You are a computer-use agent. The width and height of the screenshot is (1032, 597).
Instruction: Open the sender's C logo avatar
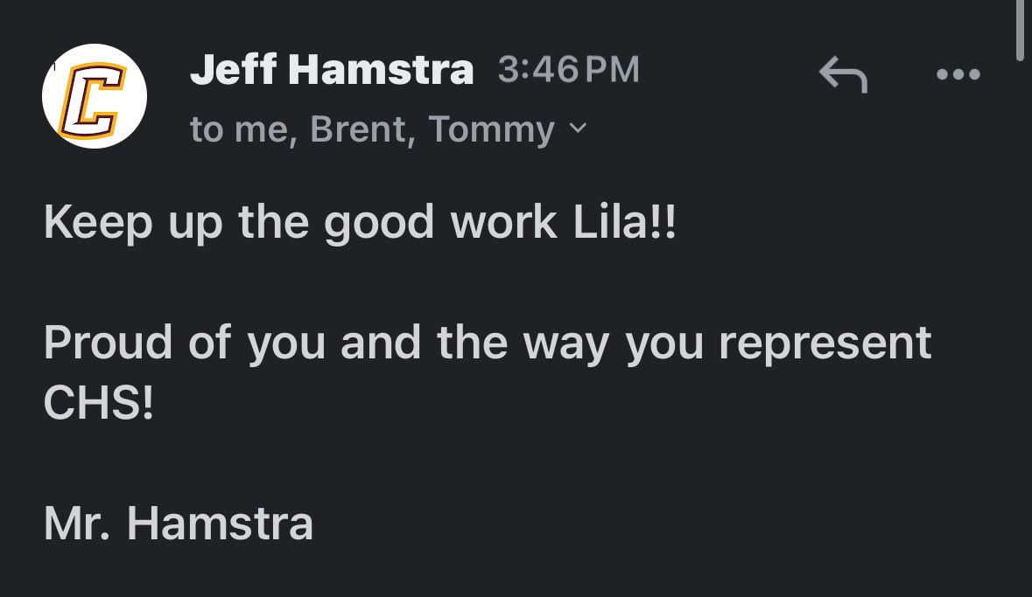pyautogui.click(x=95, y=96)
